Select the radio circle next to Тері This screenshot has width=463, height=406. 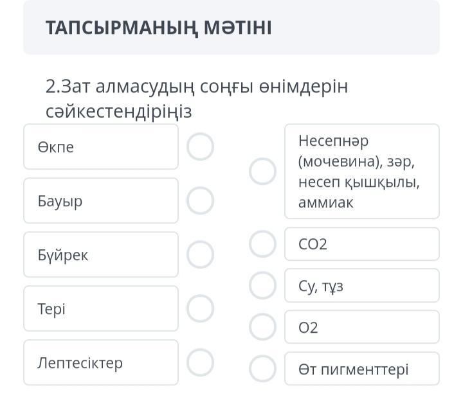pos(200,308)
